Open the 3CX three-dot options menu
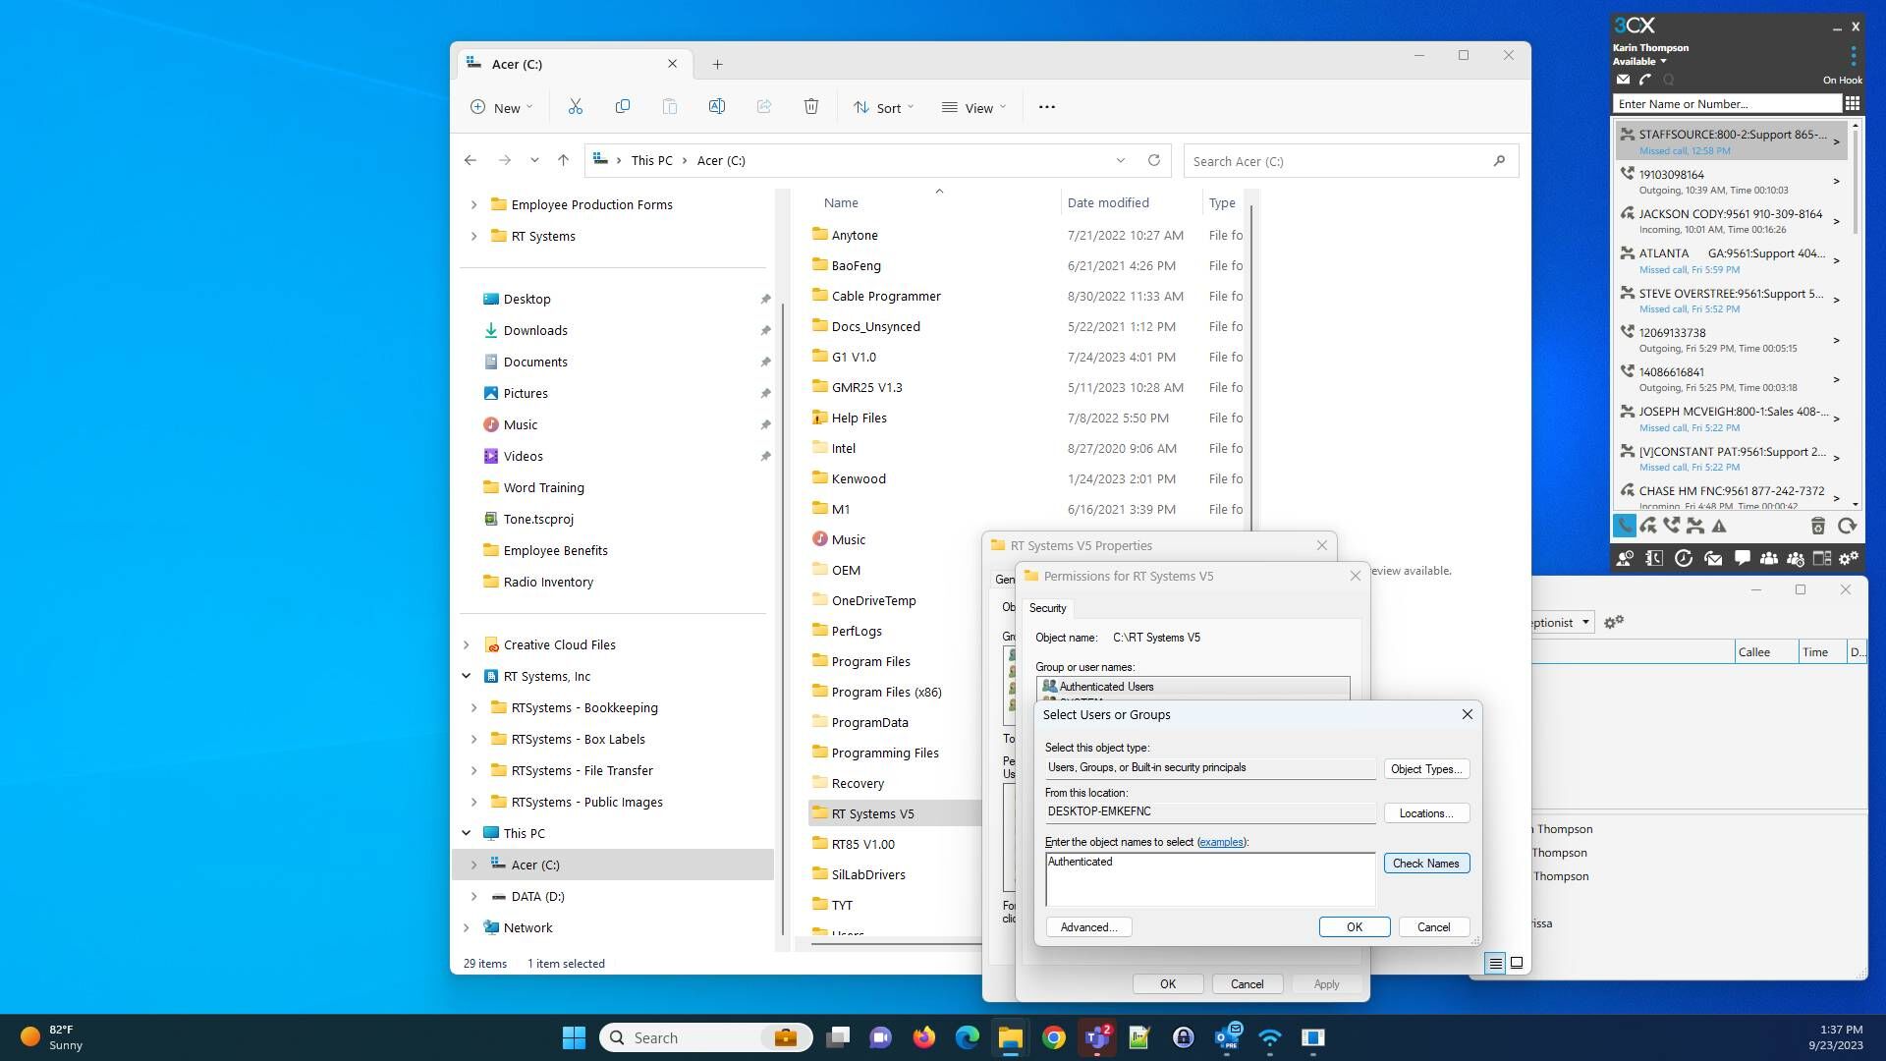 click(1853, 55)
